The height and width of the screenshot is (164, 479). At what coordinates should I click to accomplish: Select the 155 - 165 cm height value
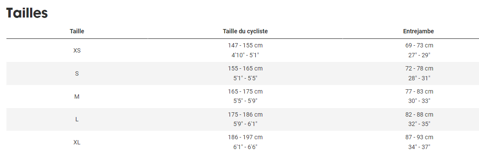tap(246, 69)
